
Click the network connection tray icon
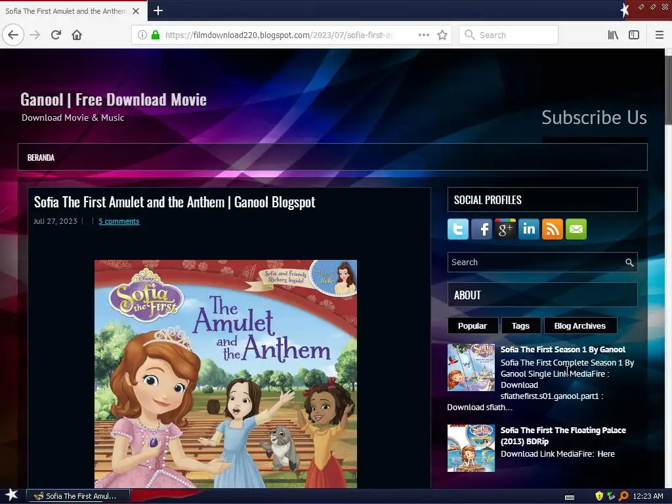coord(611,496)
